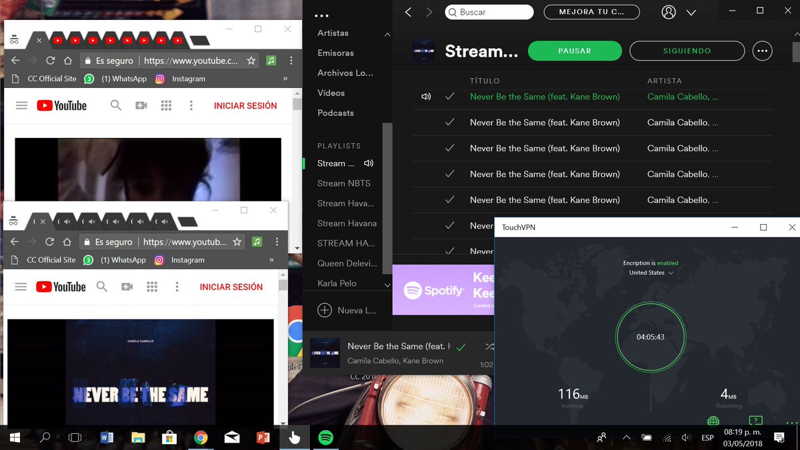Open Chrome menu dots in upper Chrome window
This screenshot has height=450, width=800.
(291, 61)
